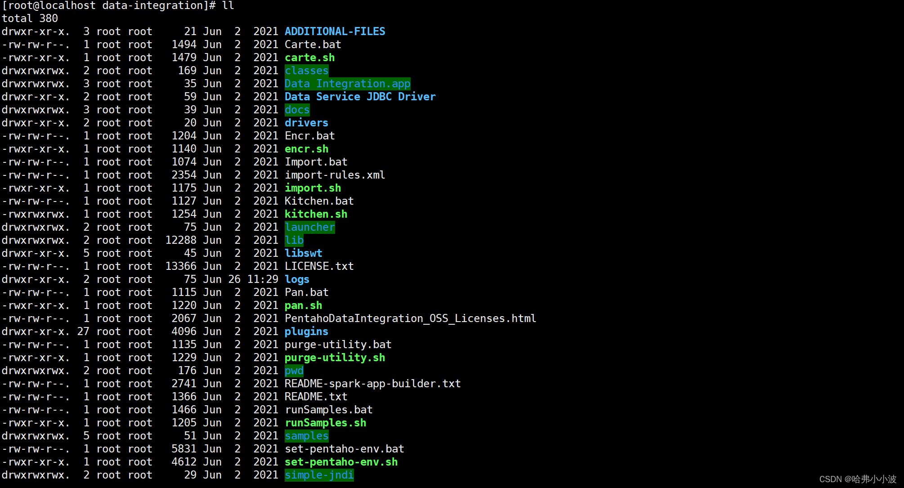Select the set-pentaho-env.sh file name
Image resolution: width=904 pixels, height=488 pixels.
(341, 461)
